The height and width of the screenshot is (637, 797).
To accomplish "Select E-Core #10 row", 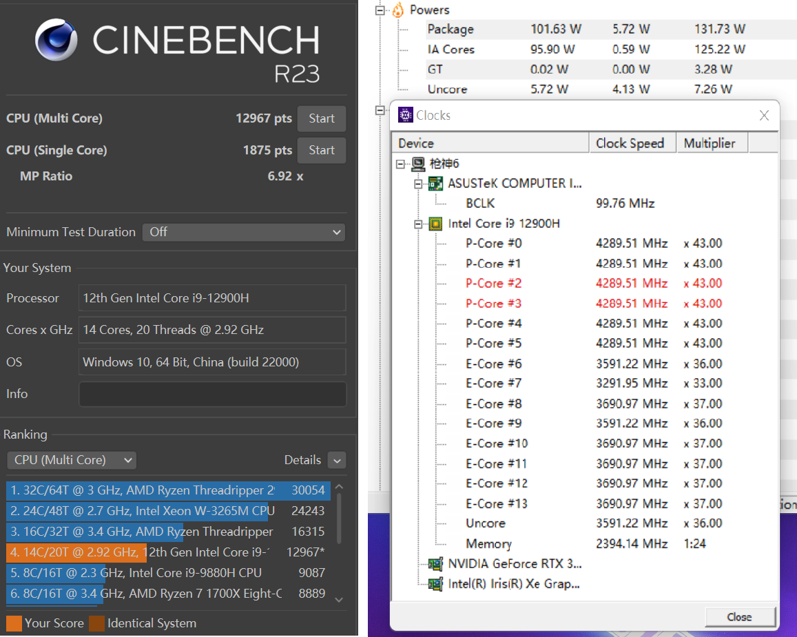I will pos(594,443).
